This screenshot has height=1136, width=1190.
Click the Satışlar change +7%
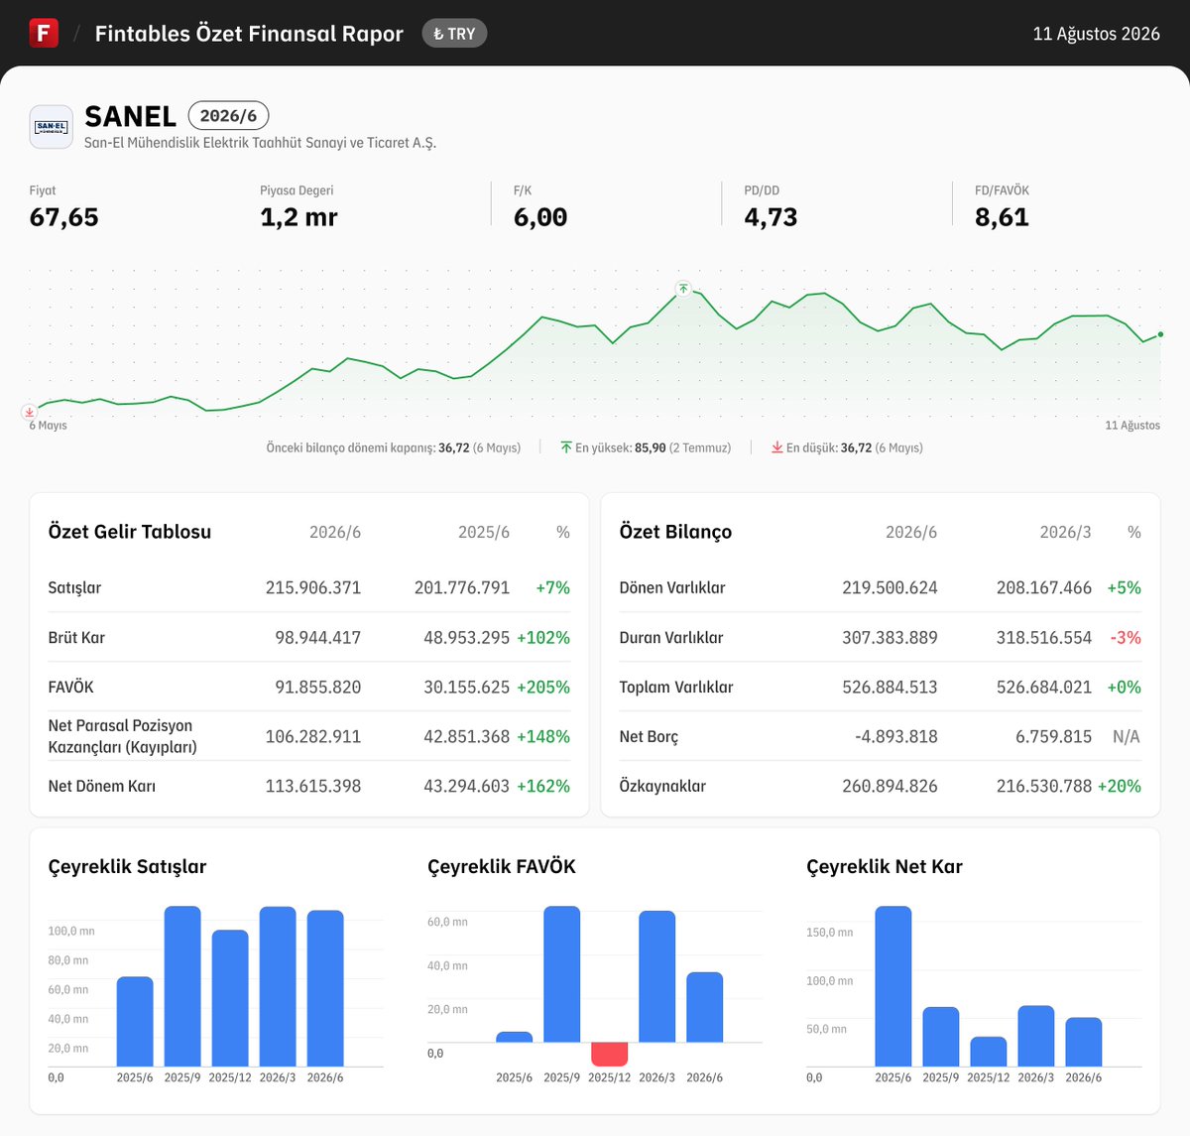(x=552, y=587)
